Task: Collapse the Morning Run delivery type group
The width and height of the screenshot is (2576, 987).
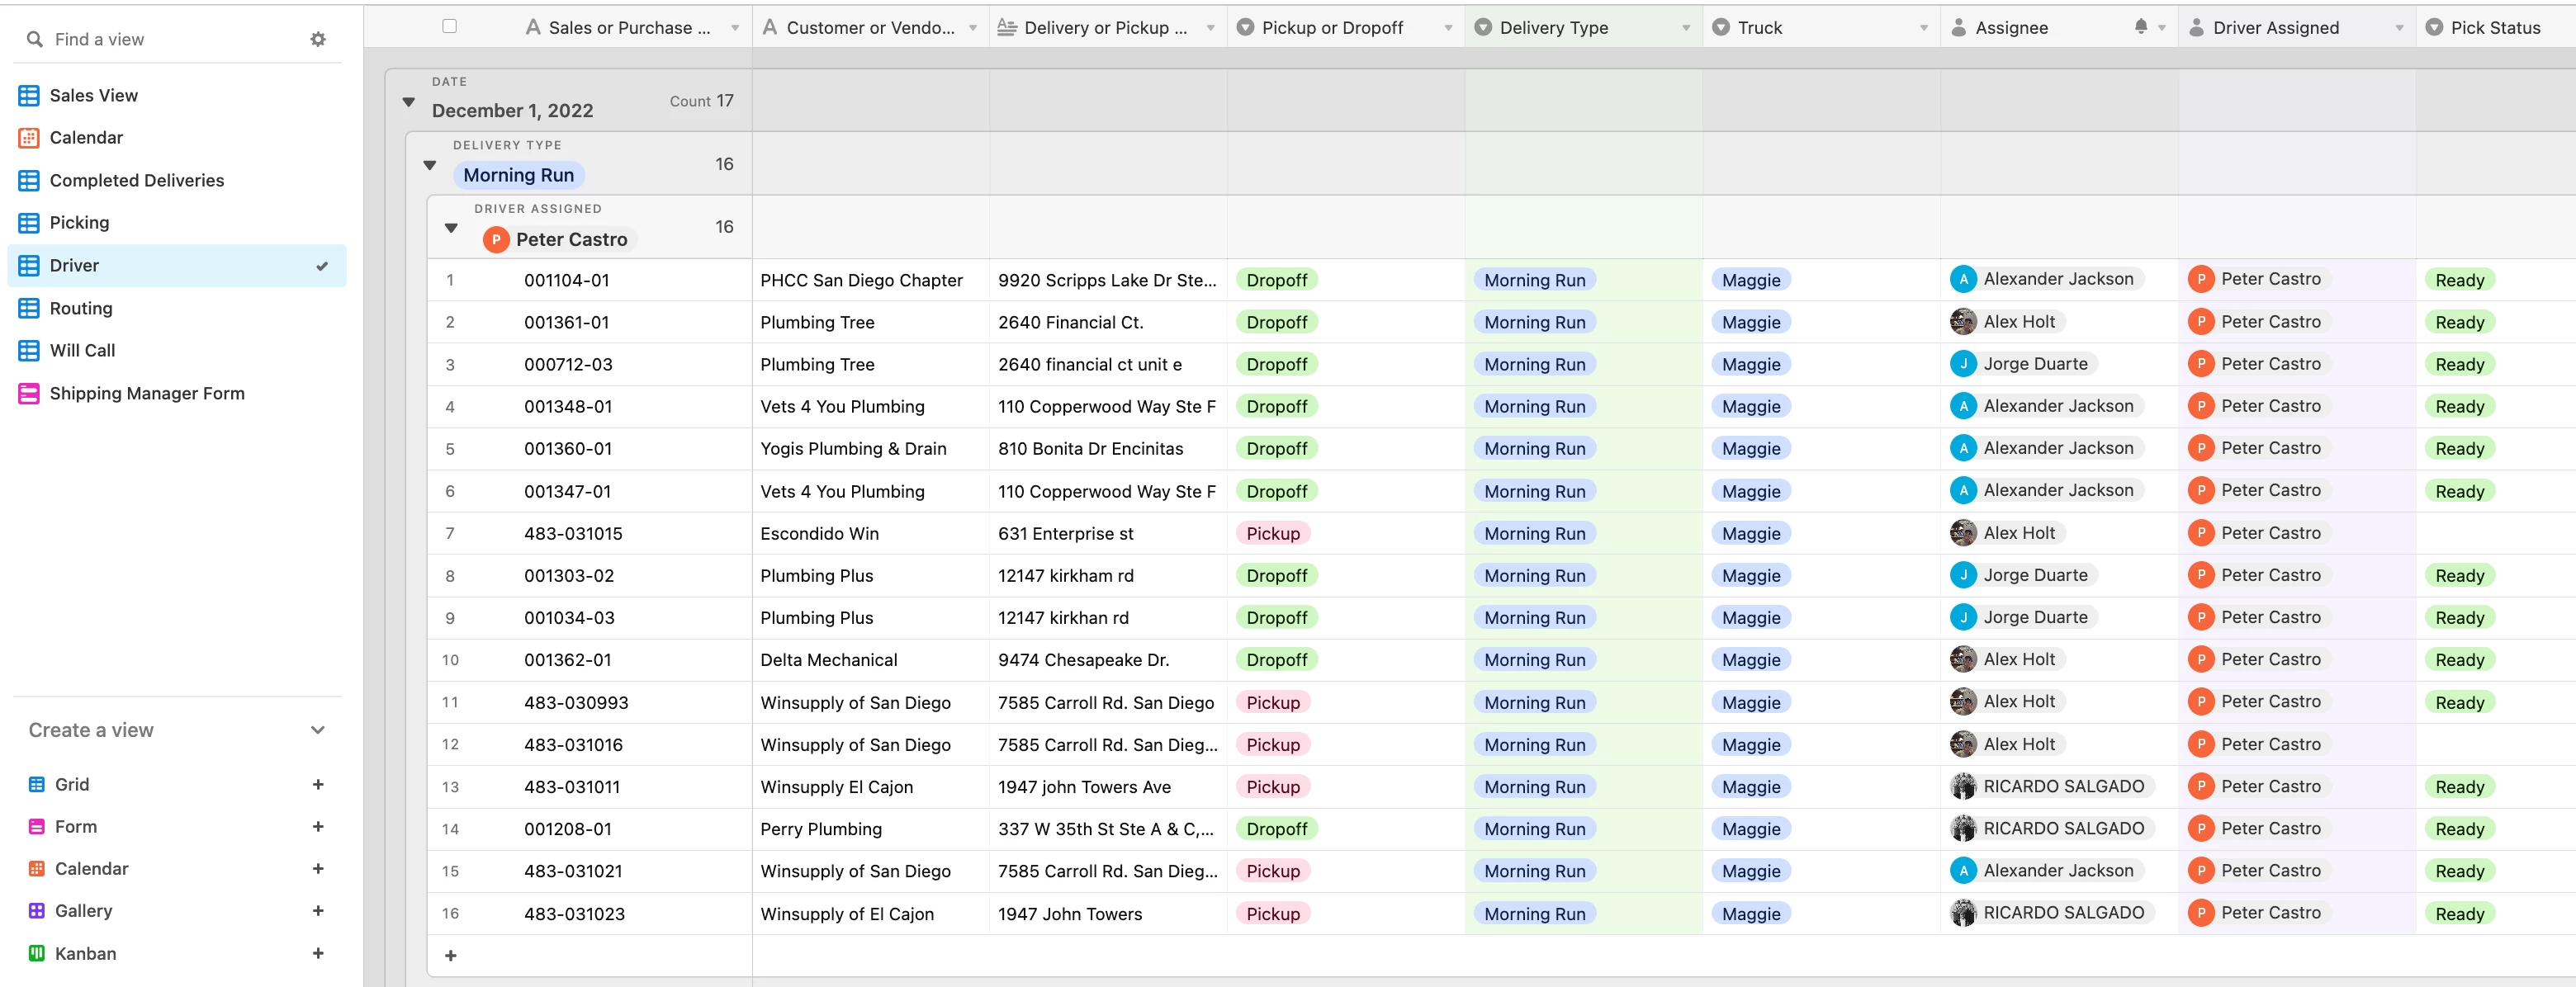Action: [x=430, y=165]
